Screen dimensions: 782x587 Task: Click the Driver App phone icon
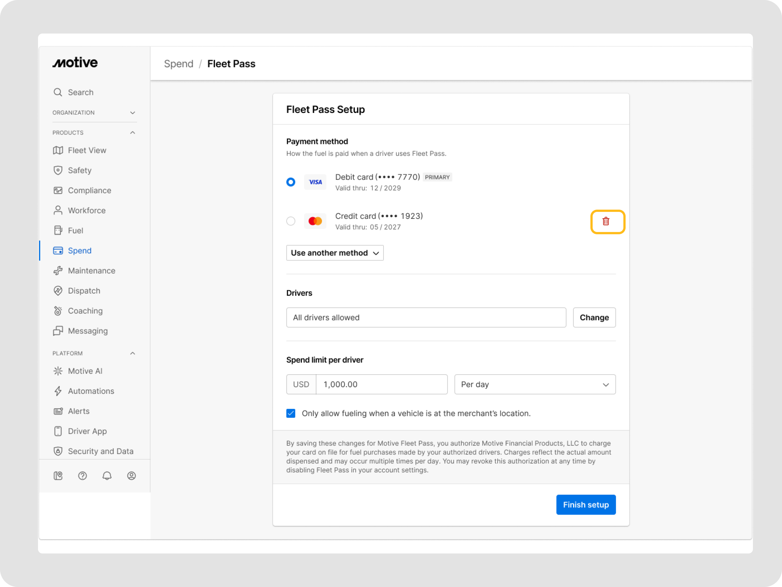[x=58, y=431]
